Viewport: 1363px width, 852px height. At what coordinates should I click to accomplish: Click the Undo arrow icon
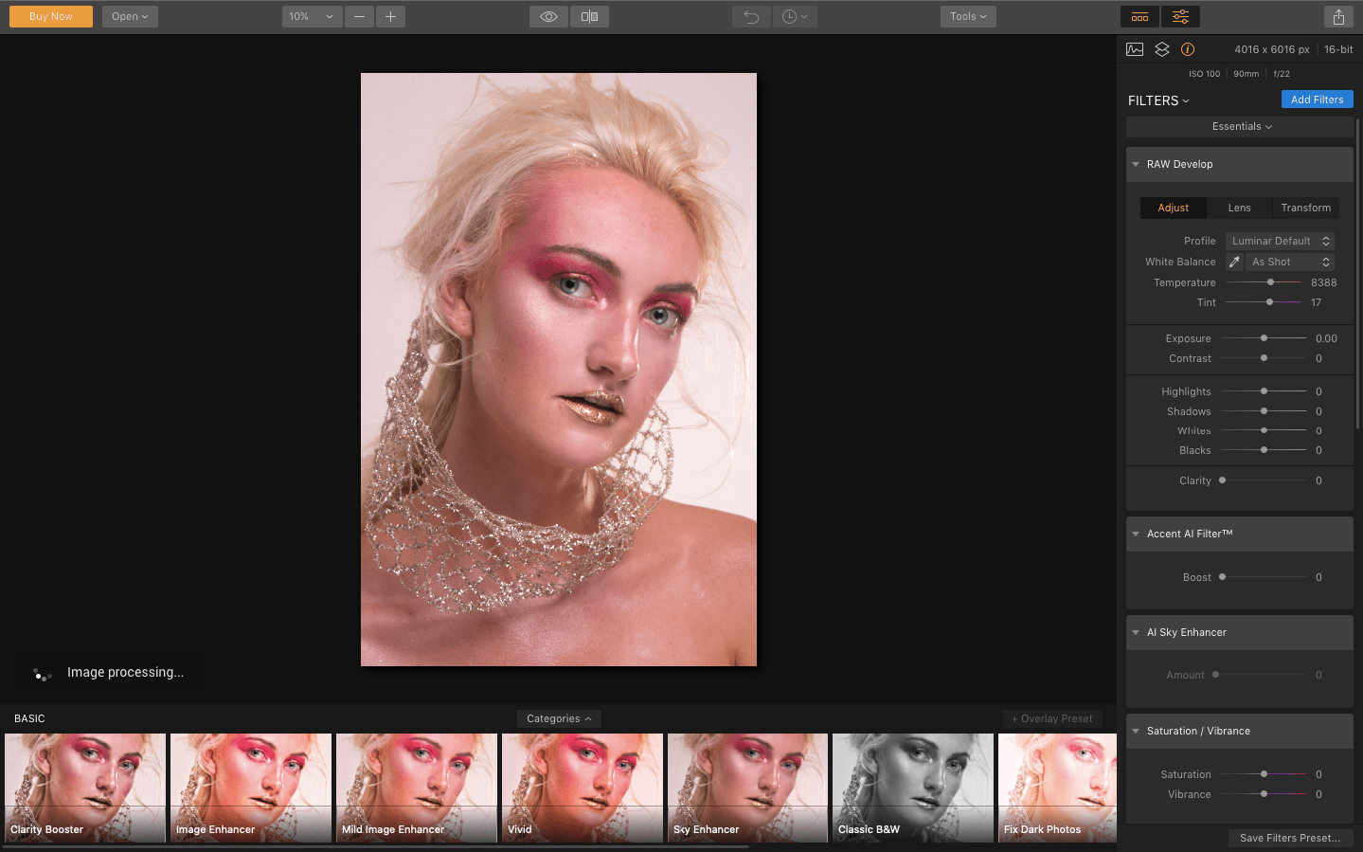pos(750,16)
